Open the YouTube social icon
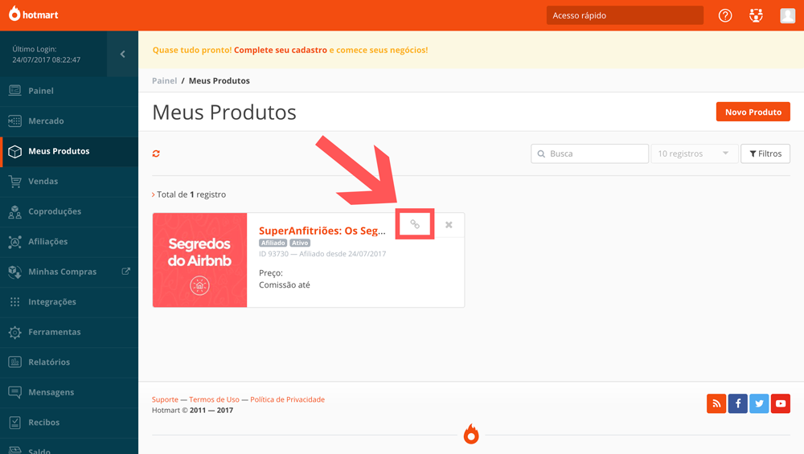 click(x=781, y=404)
